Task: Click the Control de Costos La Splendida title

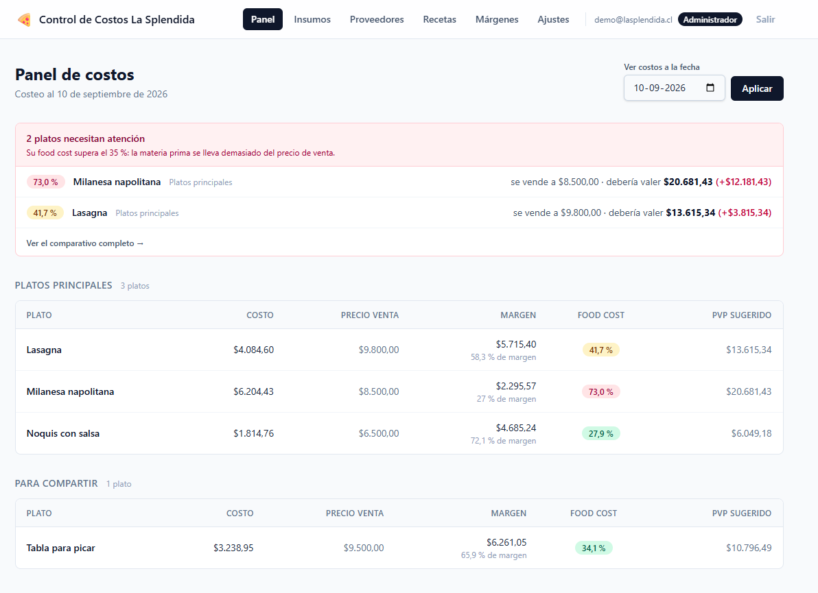Action: click(x=117, y=20)
